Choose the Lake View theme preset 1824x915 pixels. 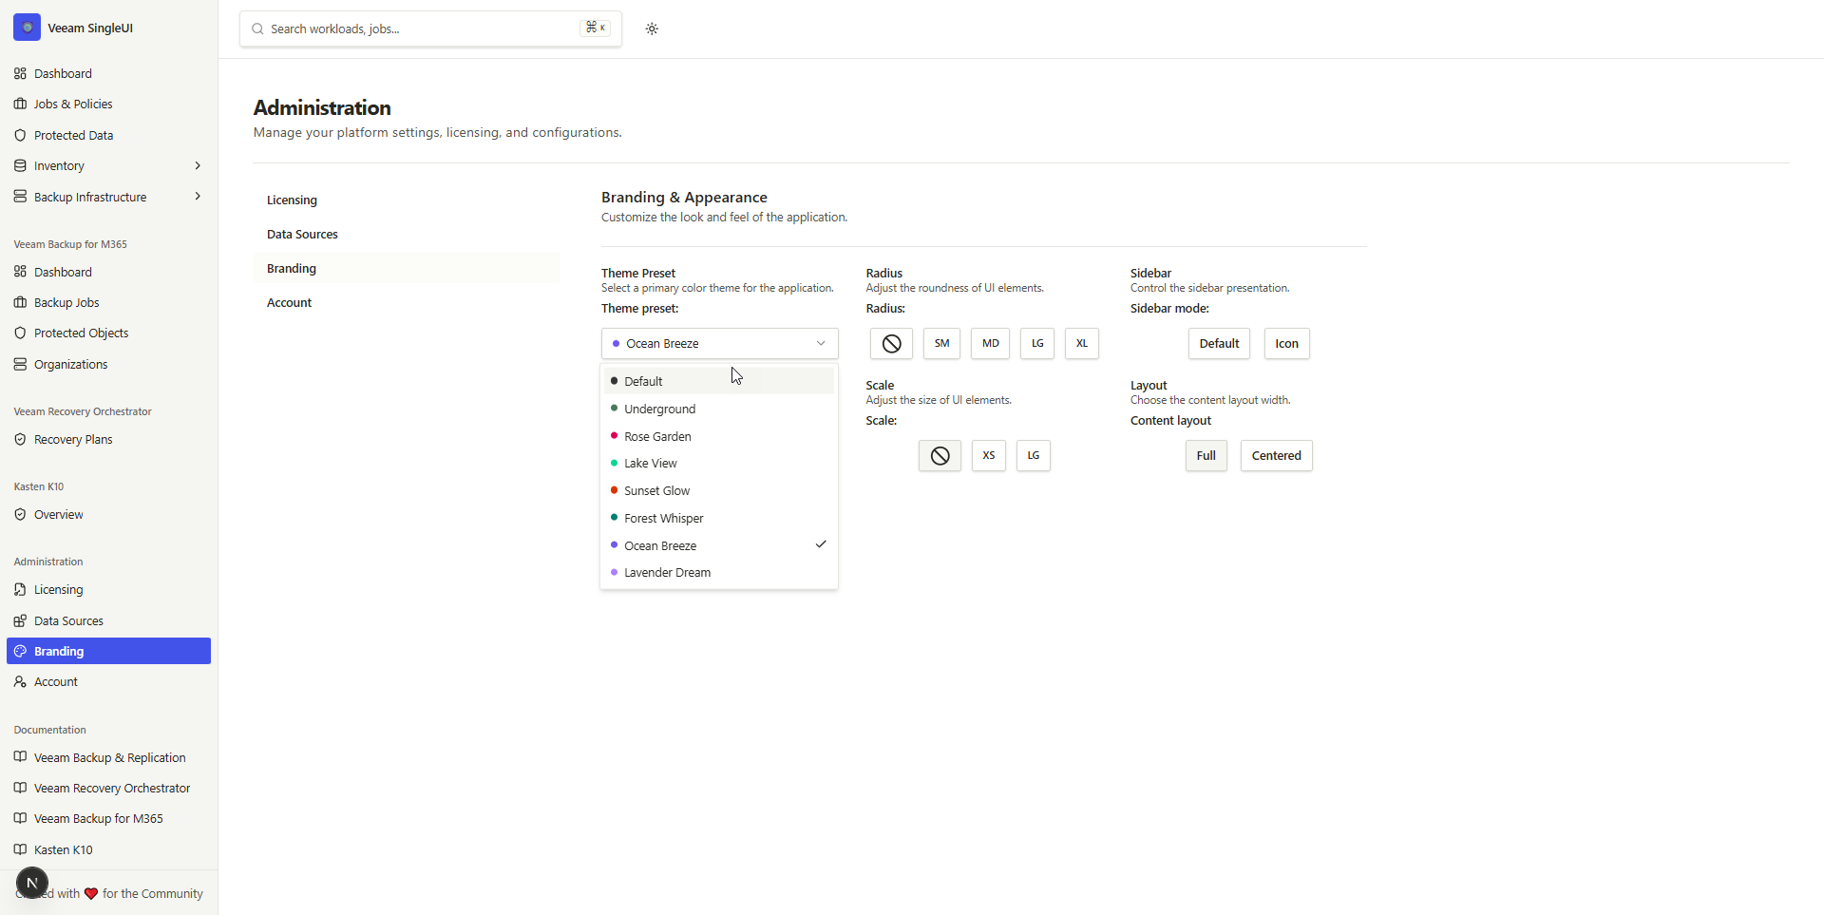[719, 463]
